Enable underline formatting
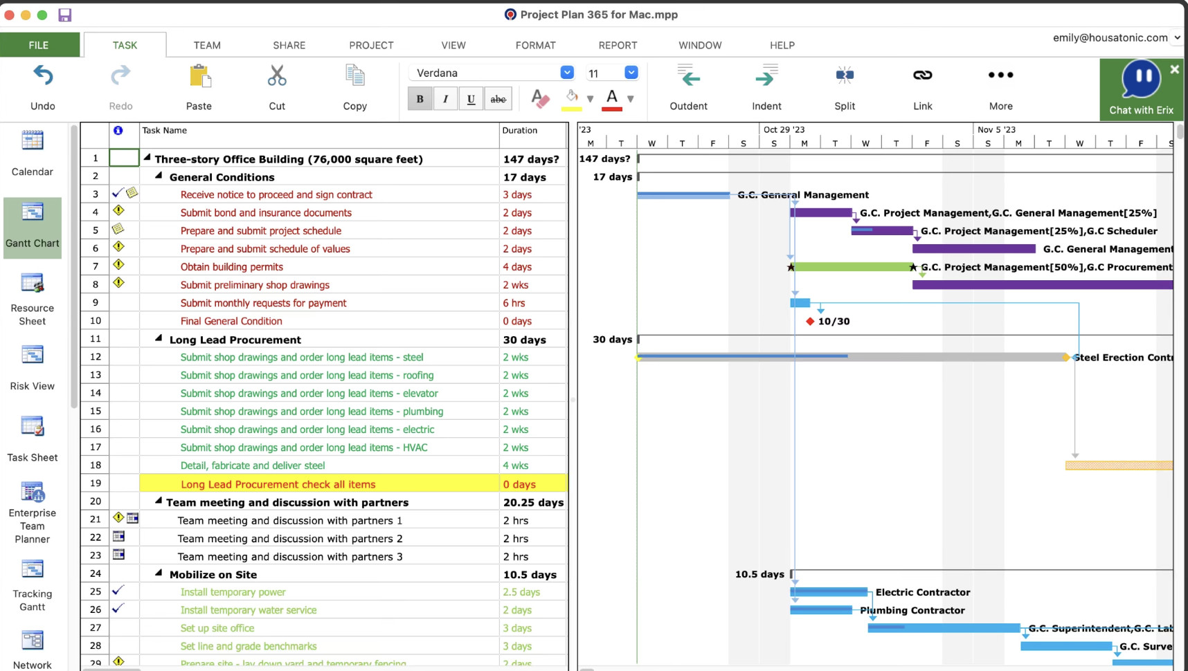This screenshot has width=1188, height=671. (x=471, y=98)
